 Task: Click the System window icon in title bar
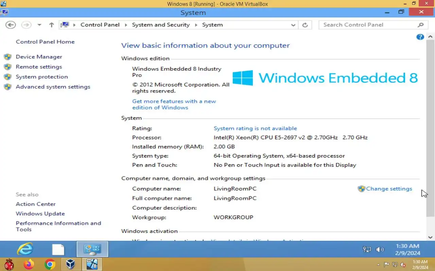point(5,13)
